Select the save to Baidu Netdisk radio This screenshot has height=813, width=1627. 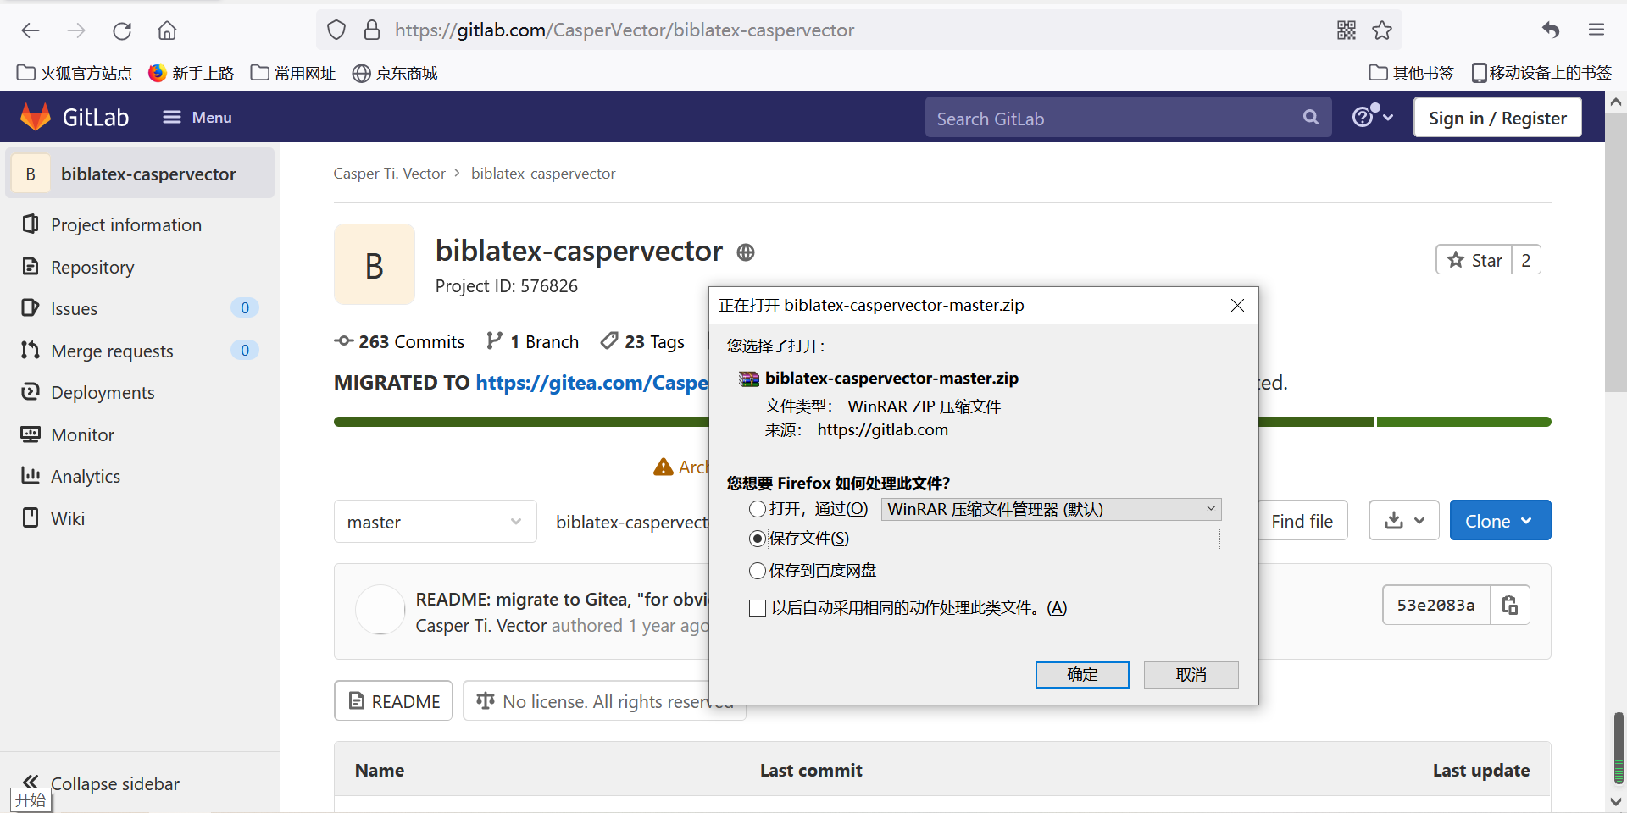[758, 571]
